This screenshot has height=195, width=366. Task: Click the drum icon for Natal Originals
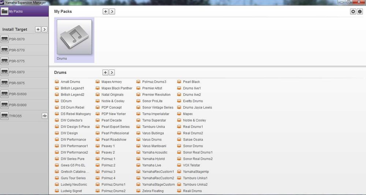point(98,95)
